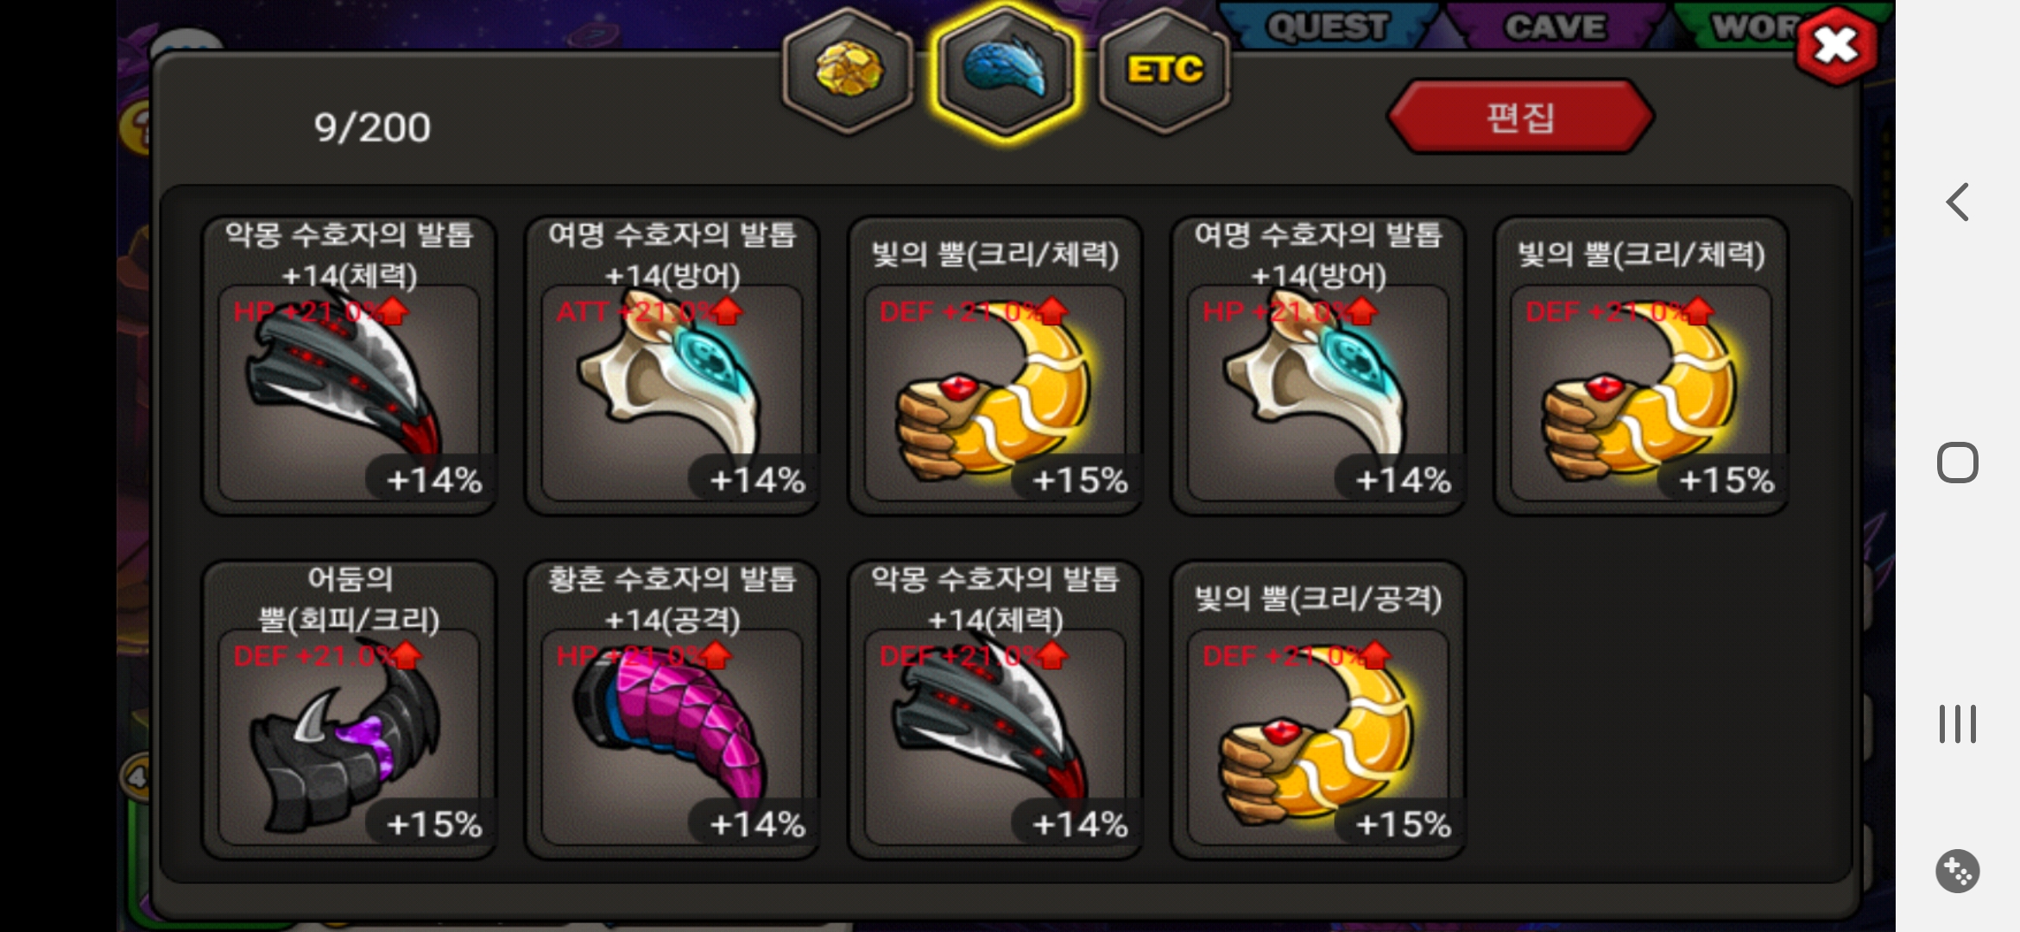Choose the 빛의 뿔(크리/공격) golden horn
This screenshot has width=2020, height=932.
(x=1318, y=709)
